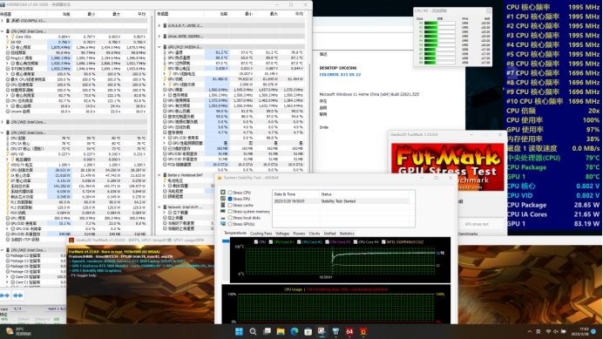Enable Stress local disks checkbox
Image resolution: width=603 pixels, height=339 pixels.
point(230,218)
